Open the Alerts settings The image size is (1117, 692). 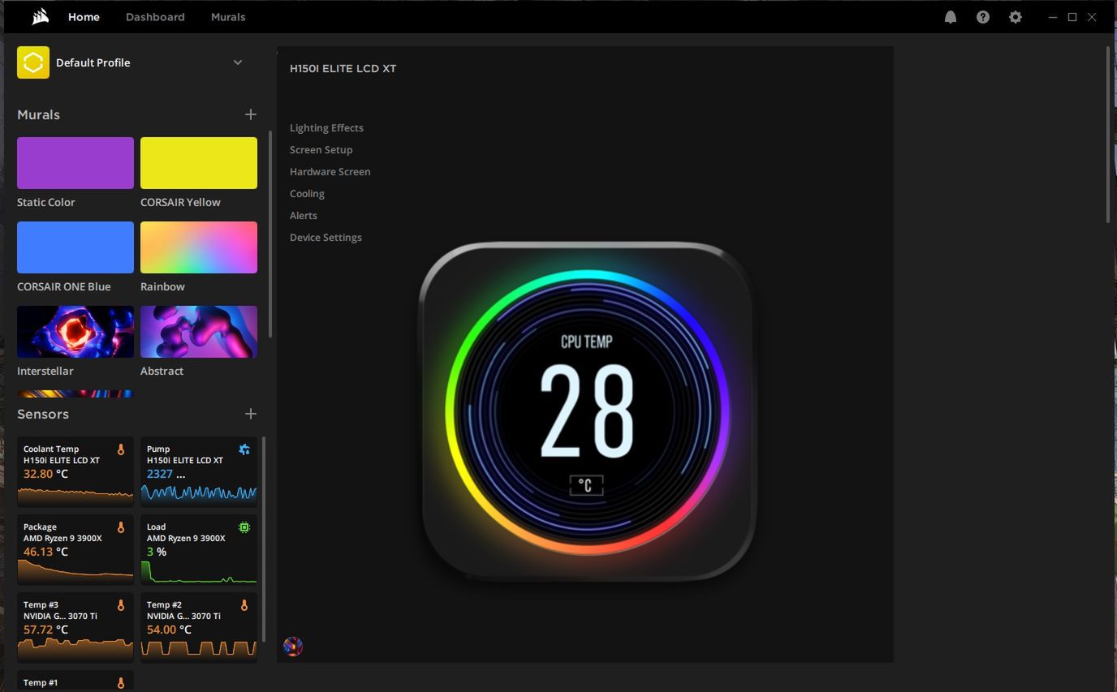click(x=304, y=215)
